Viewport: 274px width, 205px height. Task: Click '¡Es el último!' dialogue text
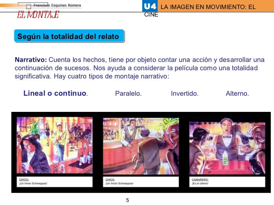click(200, 184)
